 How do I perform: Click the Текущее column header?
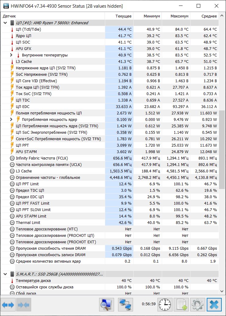pyautogui.click(x=119, y=16)
